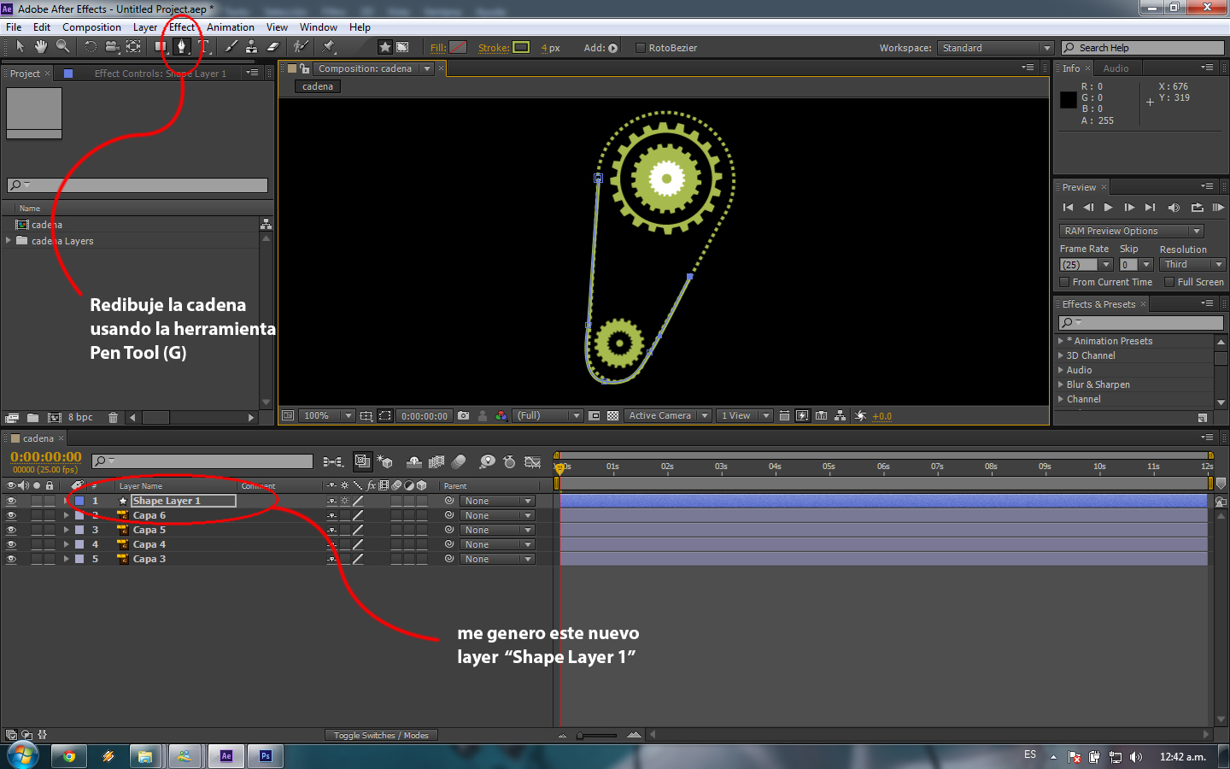This screenshot has width=1230, height=769.
Task: Click the Add shape contents button
Action: pyautogui.click(x=613, y=48)
